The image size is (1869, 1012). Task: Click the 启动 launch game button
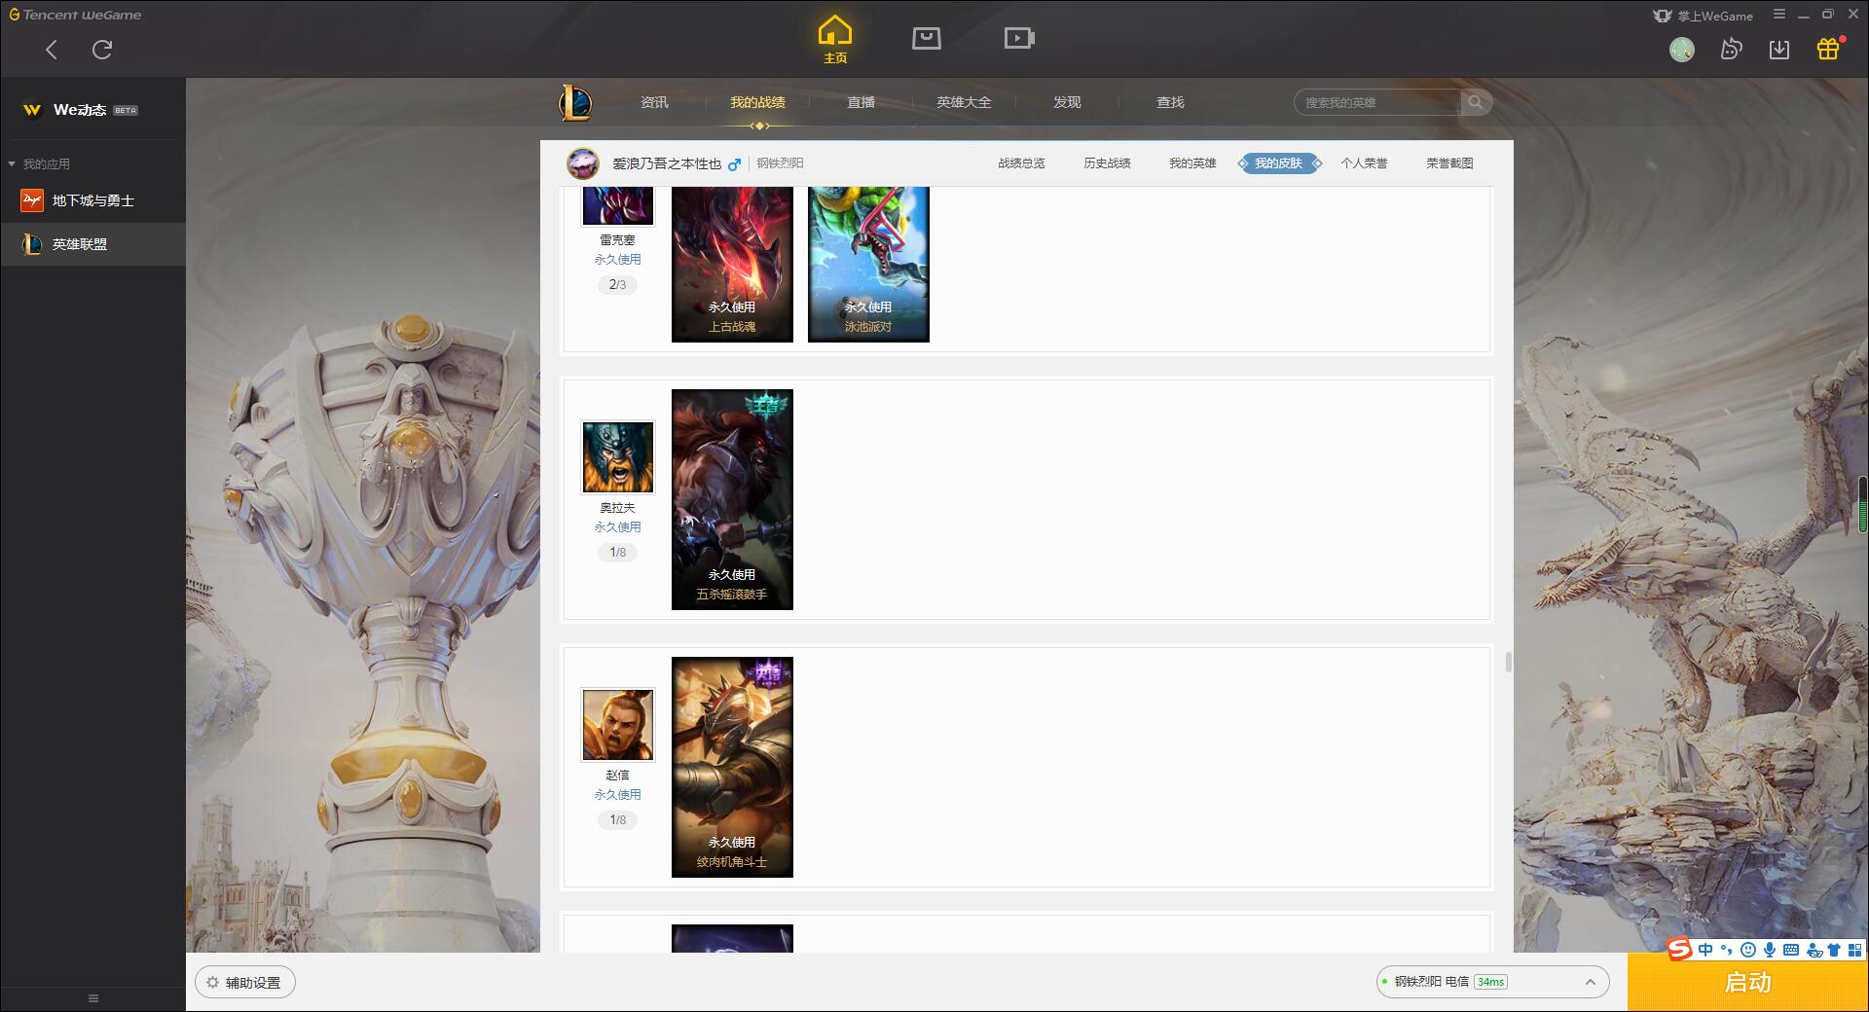coord(1747,983)
